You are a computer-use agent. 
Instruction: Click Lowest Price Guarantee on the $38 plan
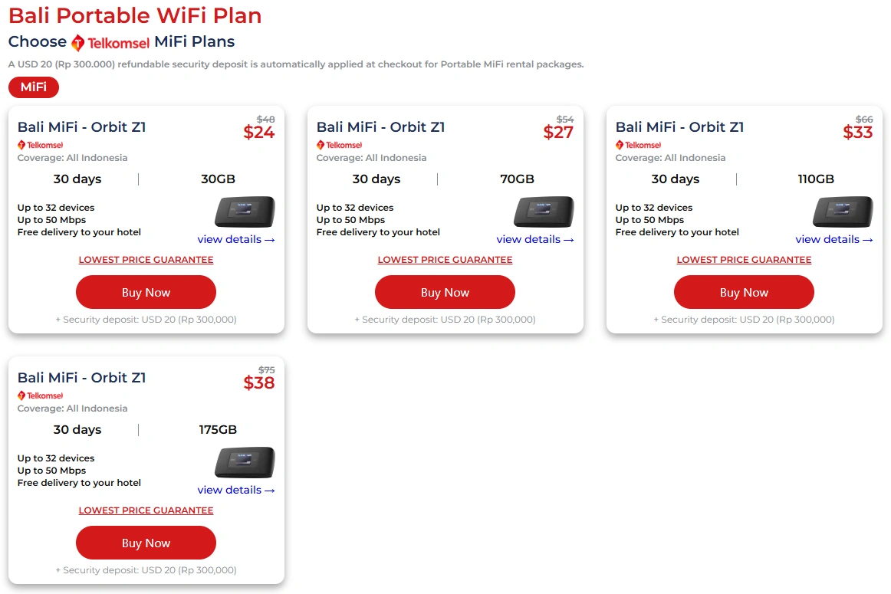(146, 510)
